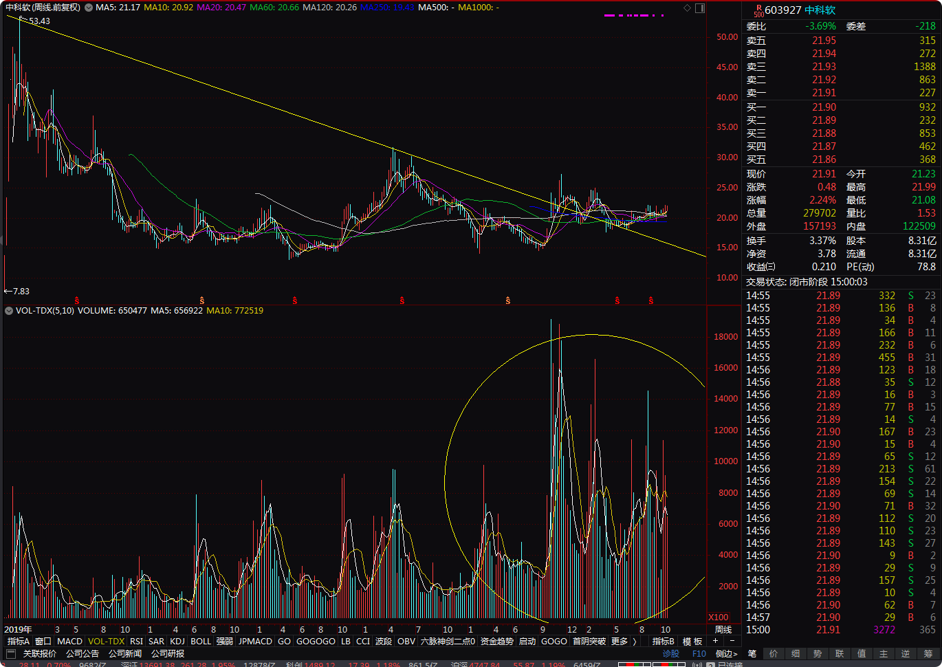Switch to the 势 trend tab
Screen dimensions: 942x667
point(818,653)
